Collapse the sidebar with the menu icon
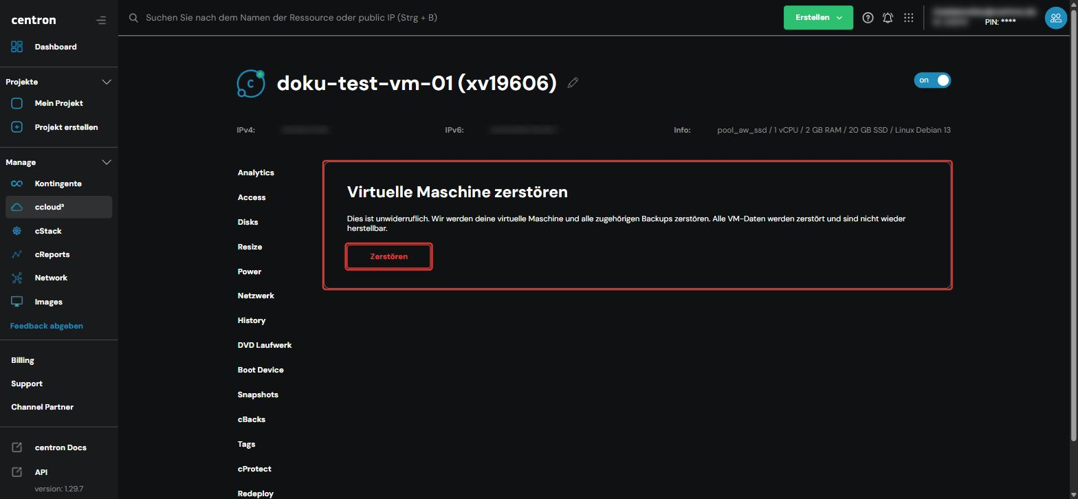The image size is (1078, 499). [x=101, y=20]
